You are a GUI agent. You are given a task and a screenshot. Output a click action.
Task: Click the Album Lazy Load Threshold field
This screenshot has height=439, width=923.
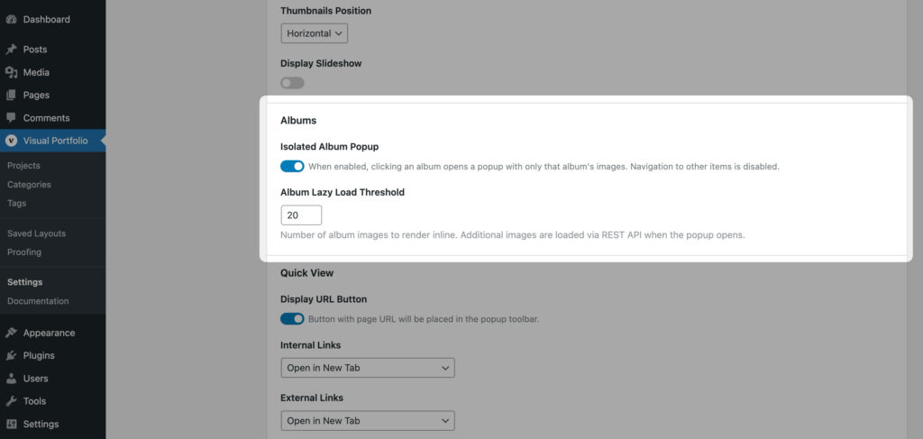(x=301, y=215)
